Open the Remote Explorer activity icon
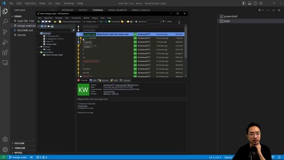Screen dimensions: 284x160 tap(5, 63)
